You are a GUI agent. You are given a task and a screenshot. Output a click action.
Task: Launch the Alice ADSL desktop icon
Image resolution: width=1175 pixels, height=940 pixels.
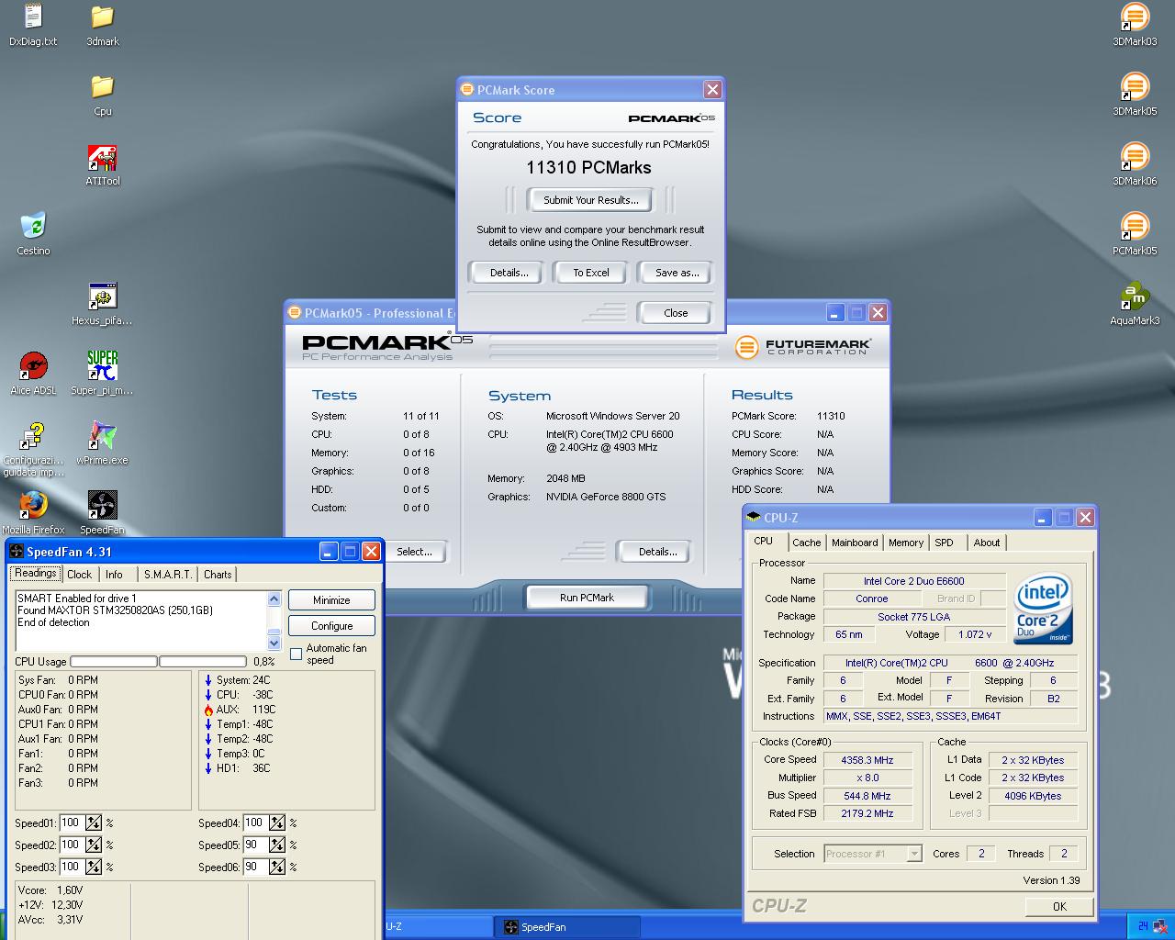[33, 375]
